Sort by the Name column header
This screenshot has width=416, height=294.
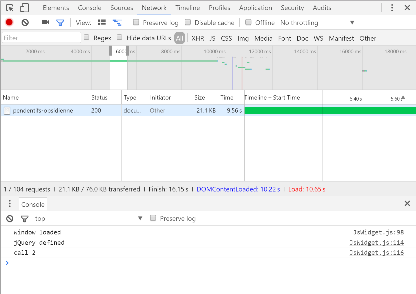tap(45, 98)
